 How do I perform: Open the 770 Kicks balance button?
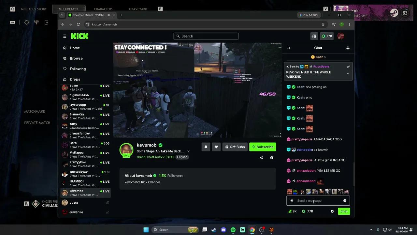pyautogui.click(x=327, y=36)
